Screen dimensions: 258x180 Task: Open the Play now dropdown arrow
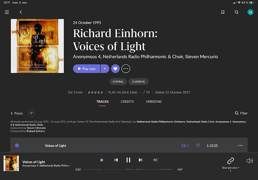click(105, 68)
